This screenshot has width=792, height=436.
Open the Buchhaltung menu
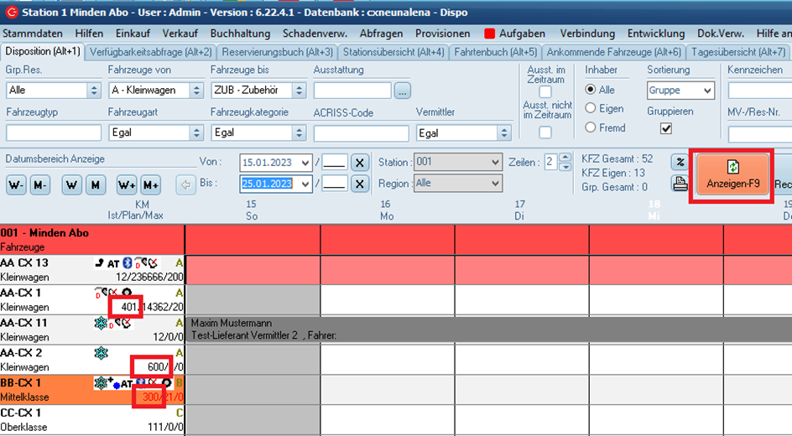point(240,34)
